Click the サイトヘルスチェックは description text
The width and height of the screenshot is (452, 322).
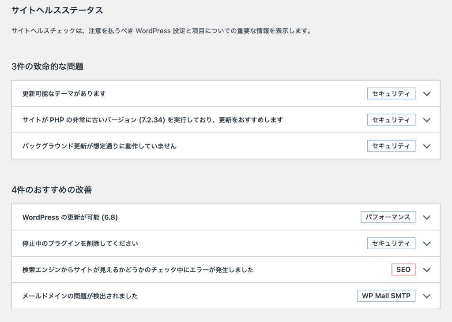click(162, 31)
